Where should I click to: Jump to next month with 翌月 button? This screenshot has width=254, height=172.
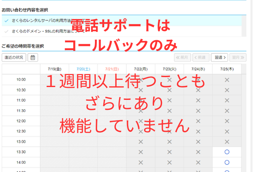238,57
